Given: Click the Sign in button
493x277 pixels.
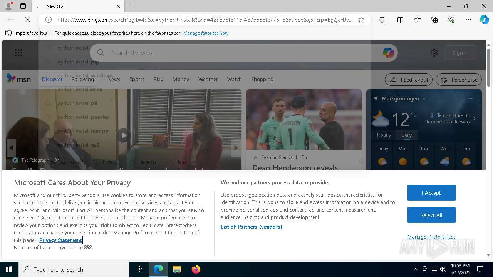Looking at the screenshot, I should point(461,53).
